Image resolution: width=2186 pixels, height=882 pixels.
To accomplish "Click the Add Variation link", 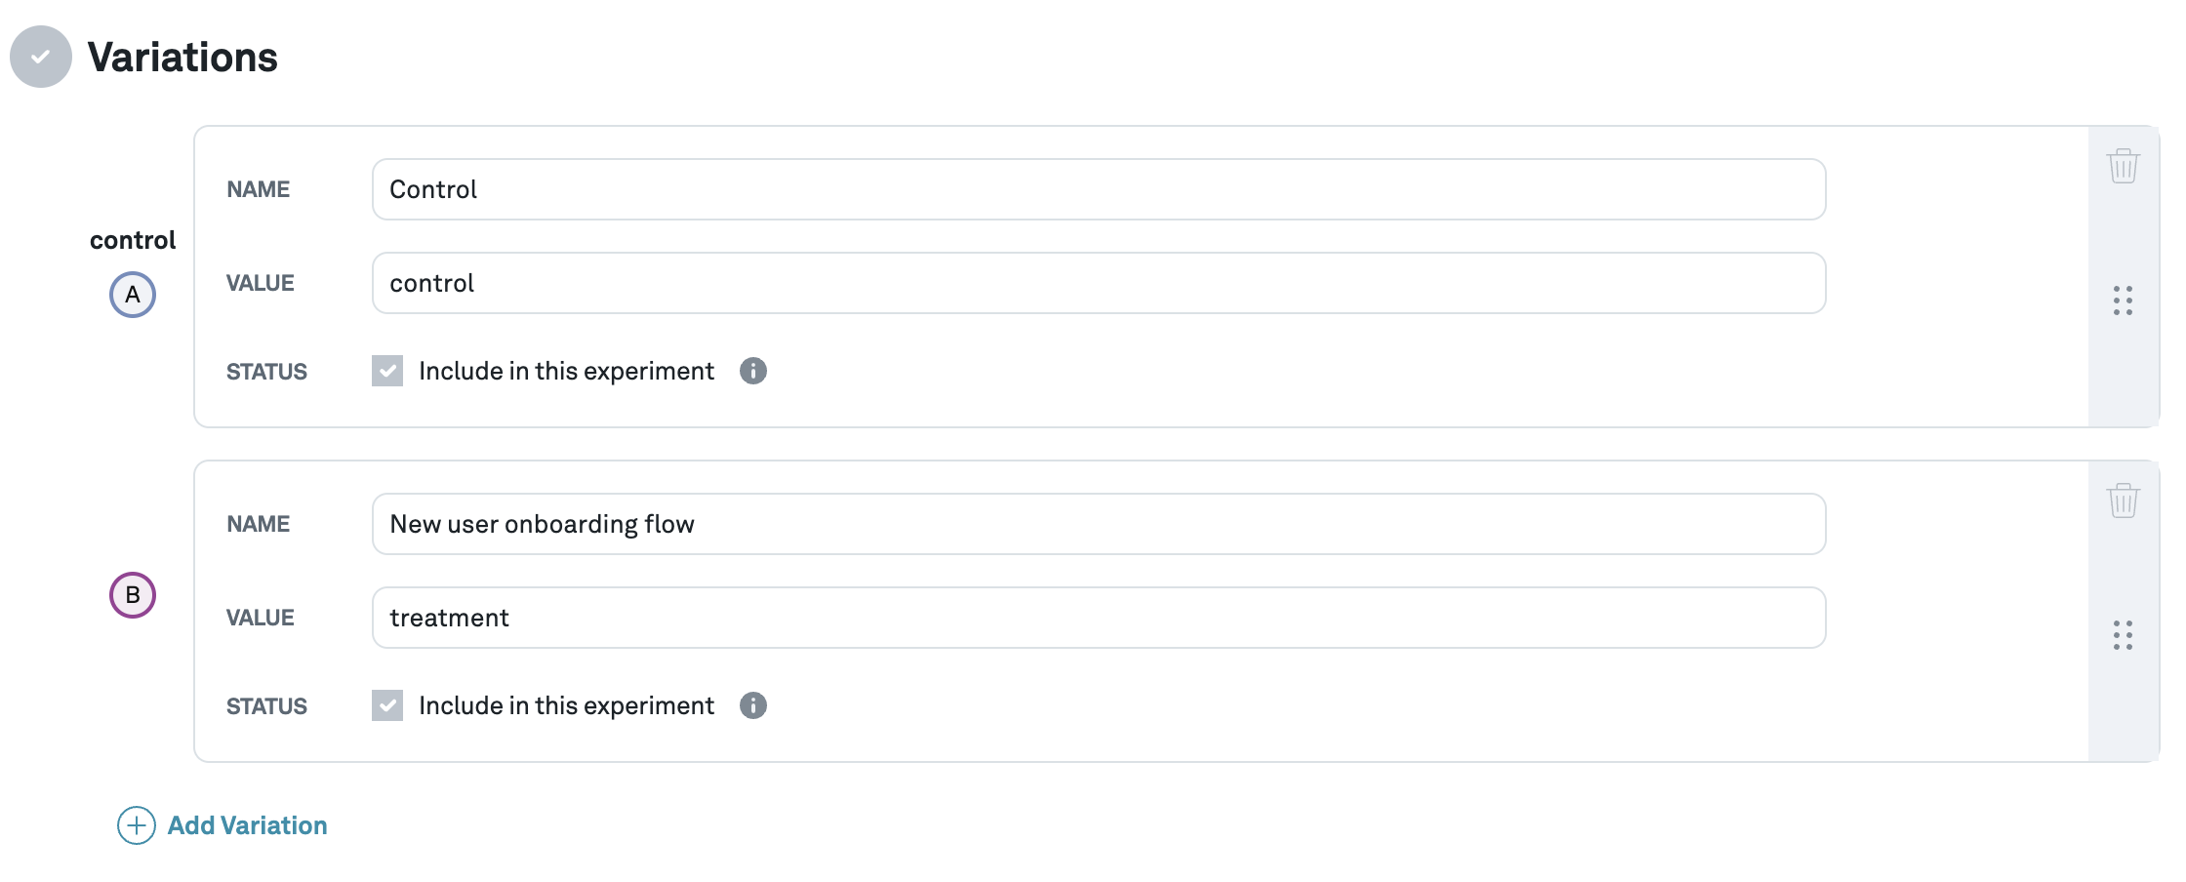I will pyautogui.click(x=247, y=824).
